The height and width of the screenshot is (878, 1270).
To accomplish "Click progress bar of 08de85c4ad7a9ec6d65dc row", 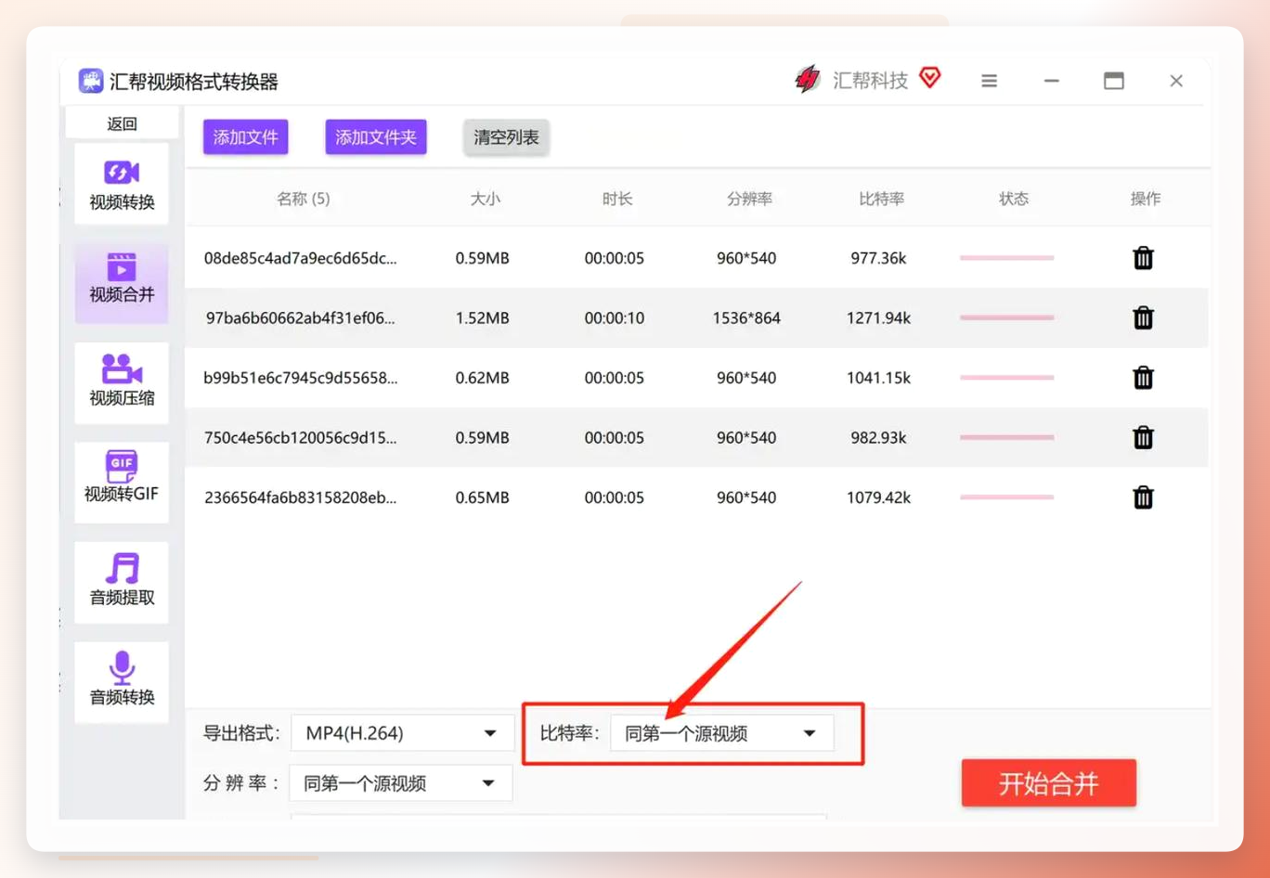I will [x=1007, y=257].
